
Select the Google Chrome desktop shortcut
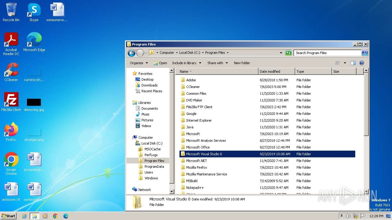[11, 164]
